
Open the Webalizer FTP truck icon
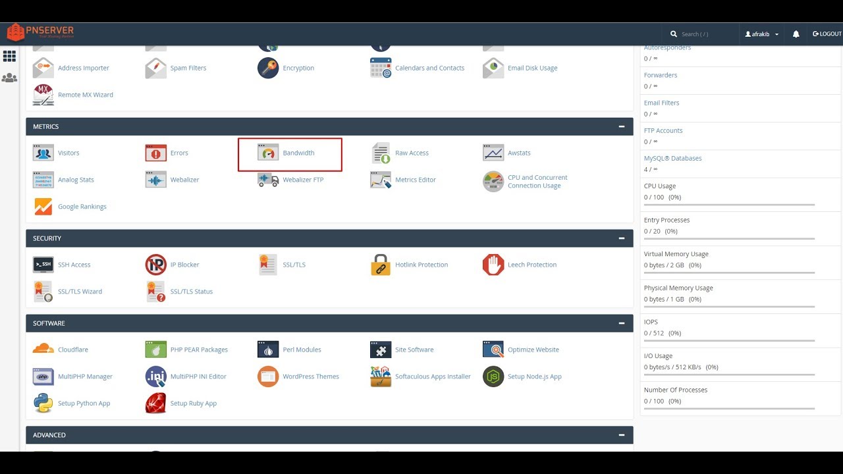268,180
